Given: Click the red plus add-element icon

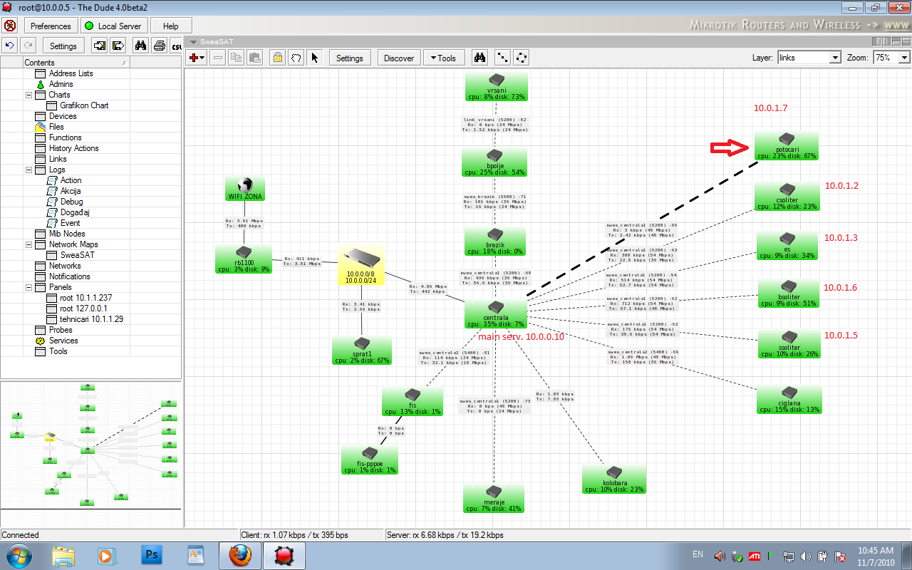Looking at the screenshot, I should coord(193,57).
